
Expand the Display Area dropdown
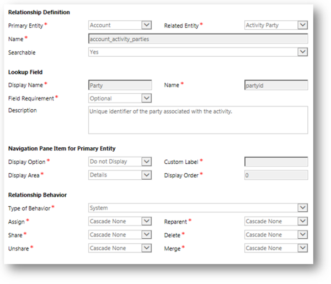[120, 175]
